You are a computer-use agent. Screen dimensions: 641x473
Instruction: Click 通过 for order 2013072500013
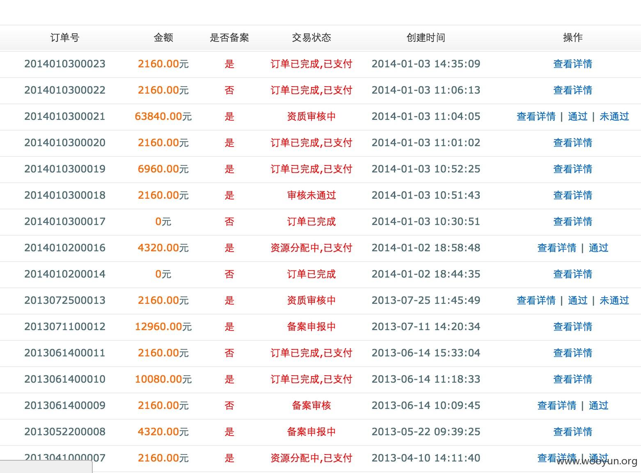(578, 301)
